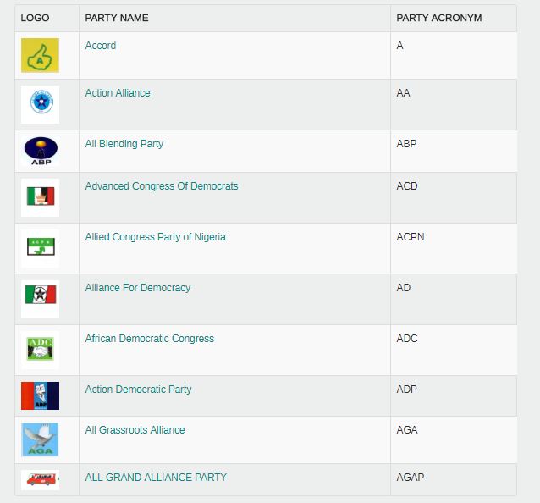Viewport: 540px width, 503px height.
Task: Click the PARTY ACRONYM column header
Action: pos(438,18)
